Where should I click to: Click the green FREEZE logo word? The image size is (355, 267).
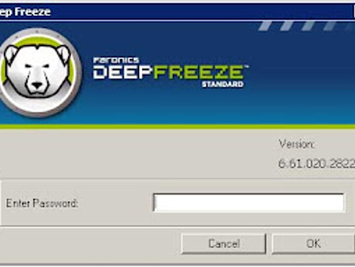pos(199,72)
